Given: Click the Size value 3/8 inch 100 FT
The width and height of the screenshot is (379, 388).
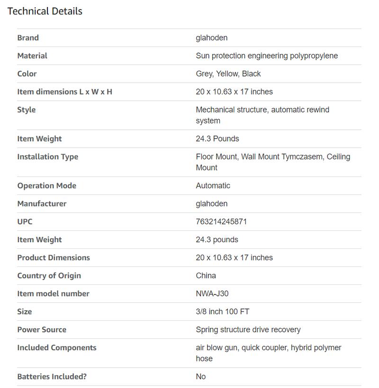Looking at the screenshot, I should 222,311.
